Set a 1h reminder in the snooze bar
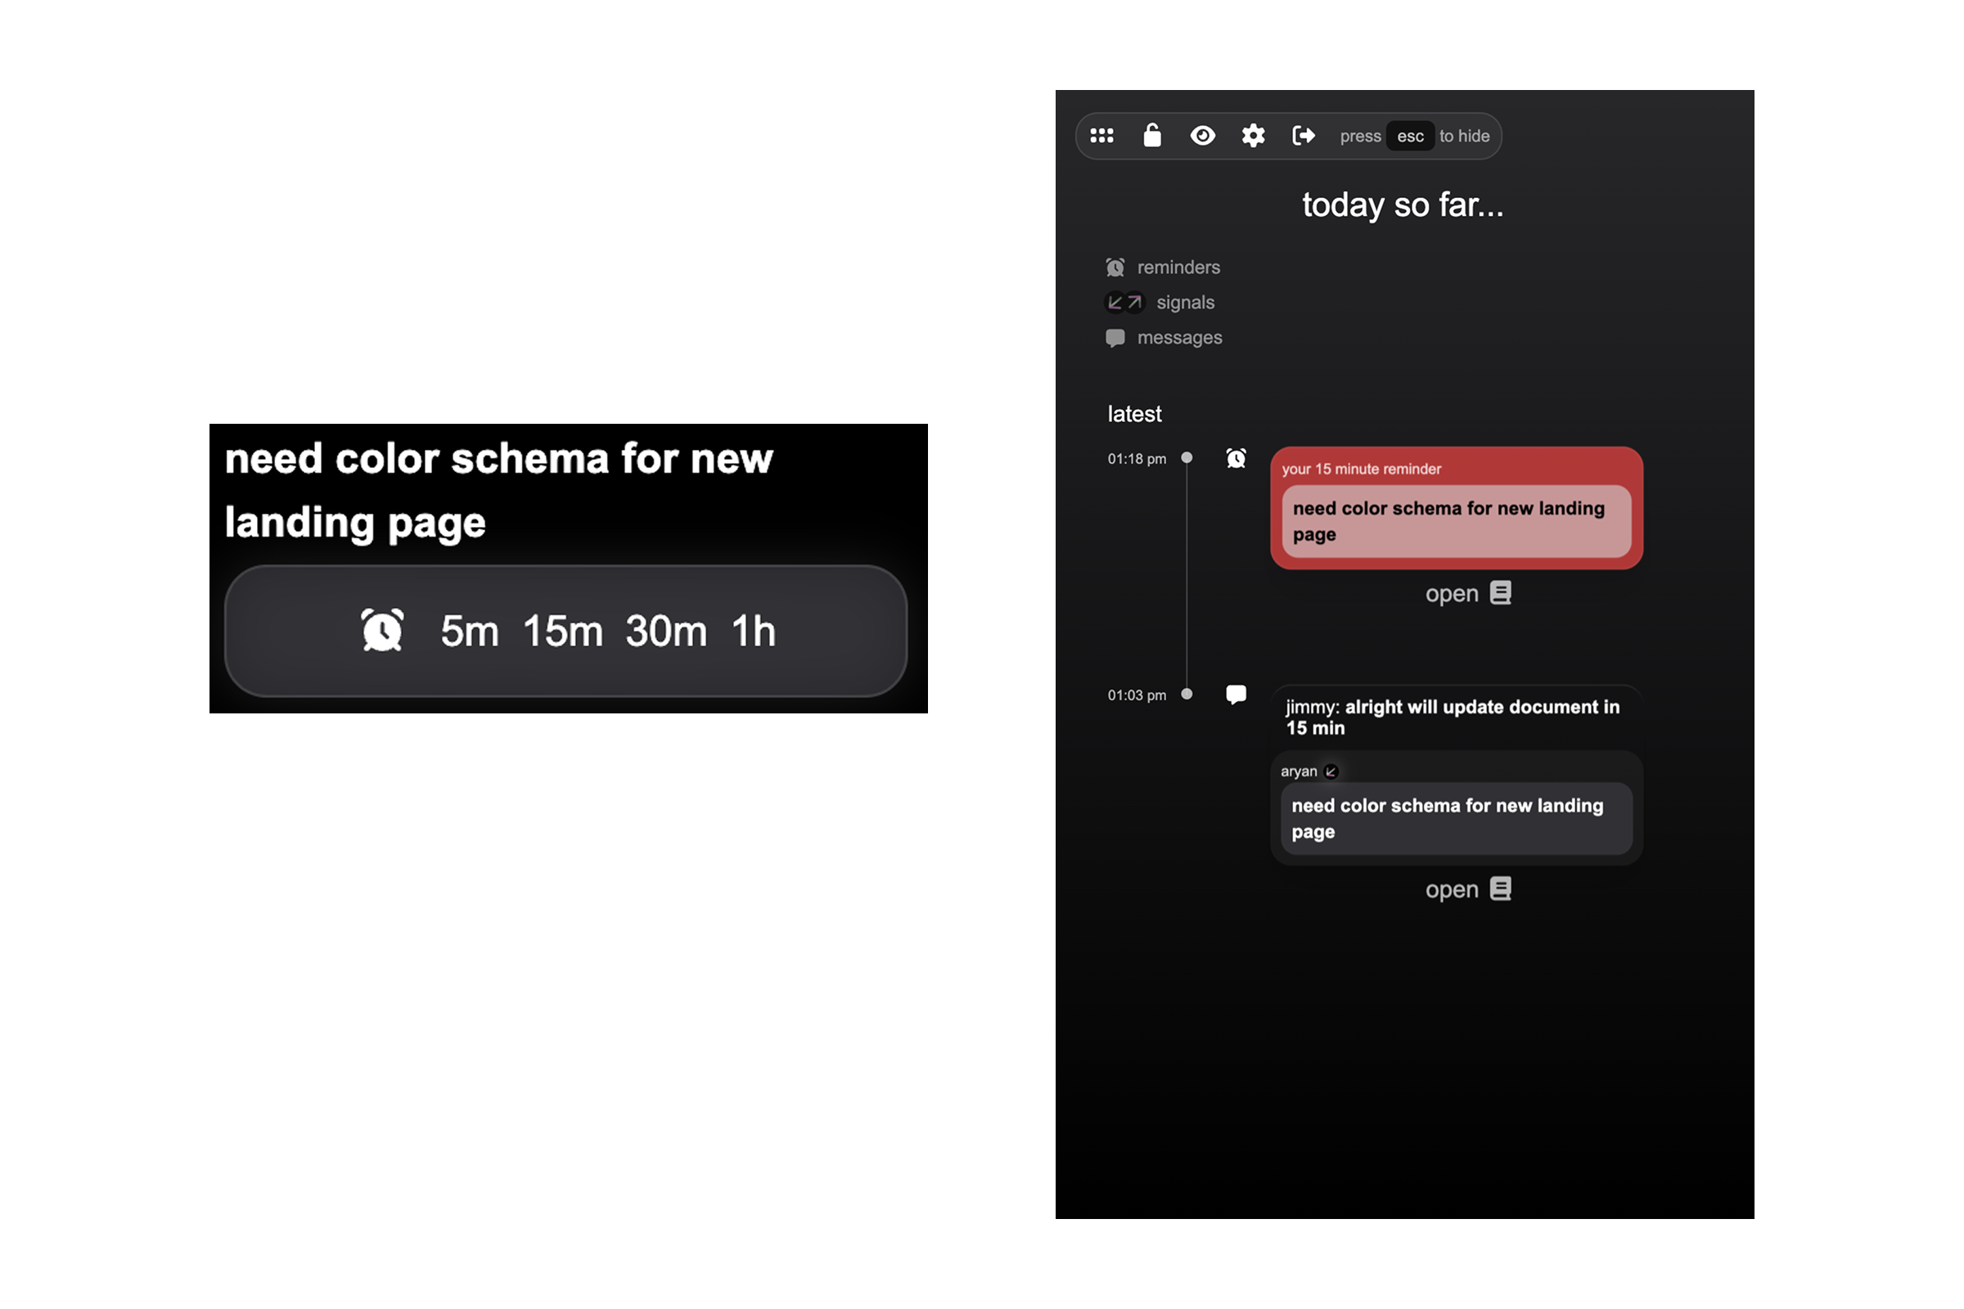1964x1309 pixels. (751, 630)
